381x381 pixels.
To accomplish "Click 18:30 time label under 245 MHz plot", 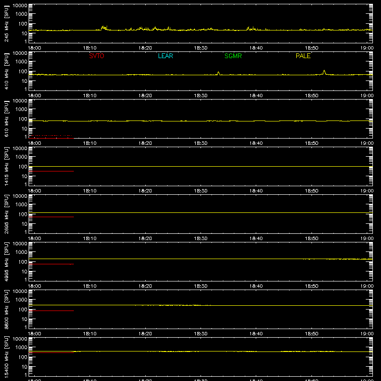I will (201, 48).
